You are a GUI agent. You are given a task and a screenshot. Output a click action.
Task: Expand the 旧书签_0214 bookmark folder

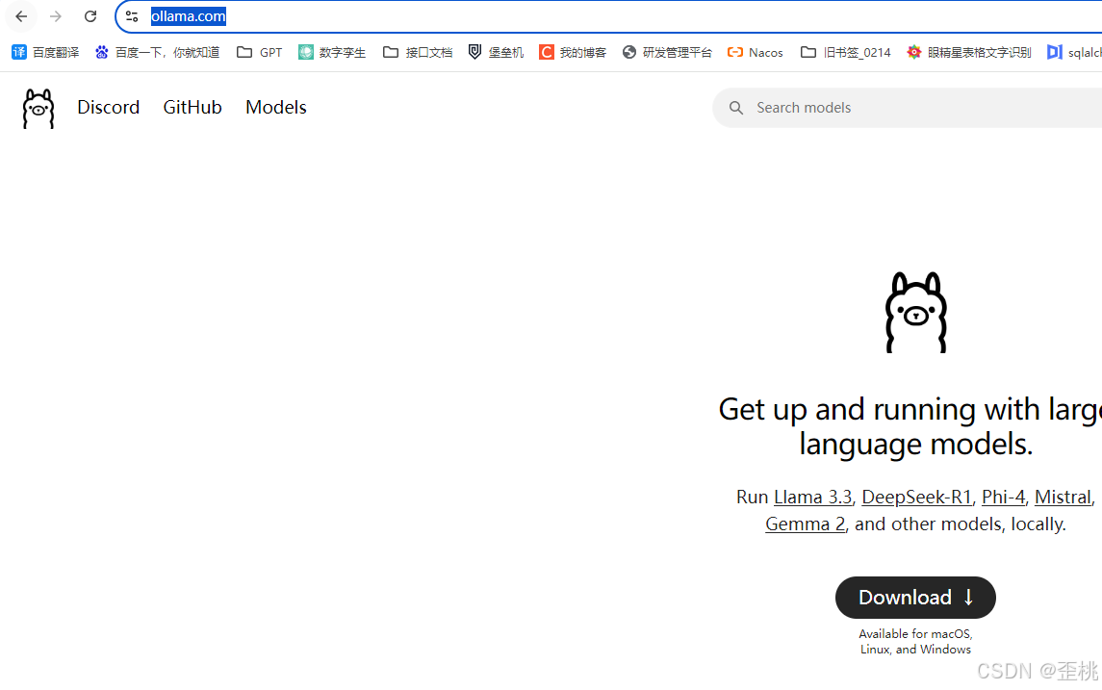[845, 52]
